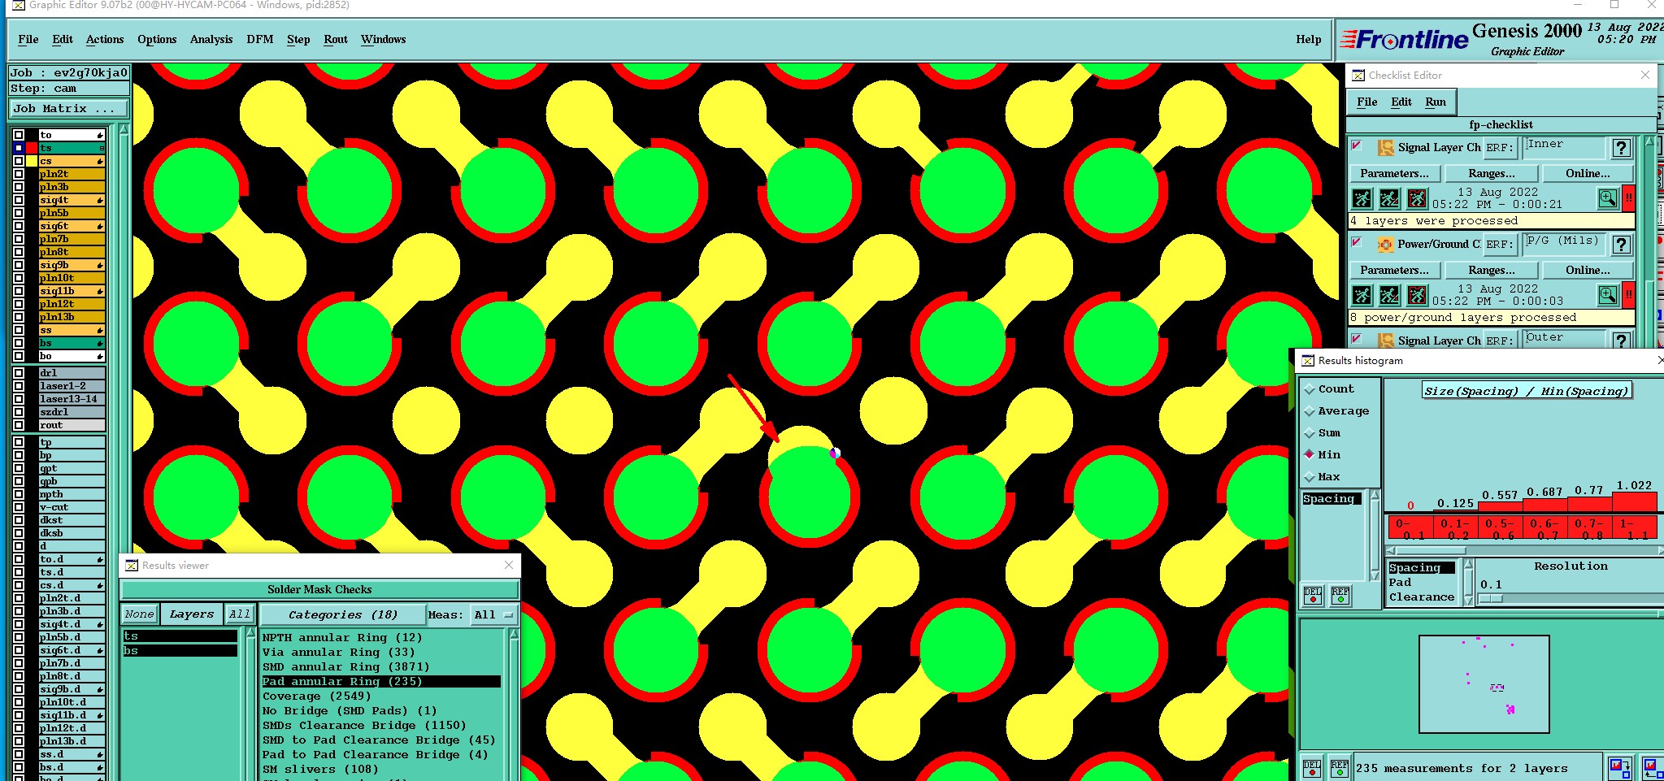Toggle checkbox of Inner Signal Layer Check
1664x781 pixels.
(x=1356, y=145)
